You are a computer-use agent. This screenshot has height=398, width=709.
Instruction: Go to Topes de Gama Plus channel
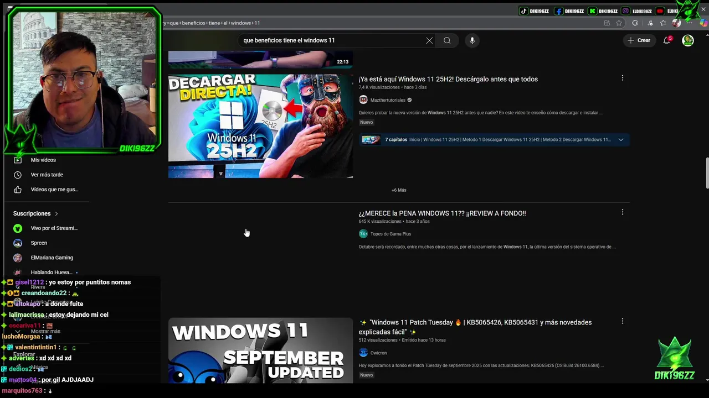391,234
